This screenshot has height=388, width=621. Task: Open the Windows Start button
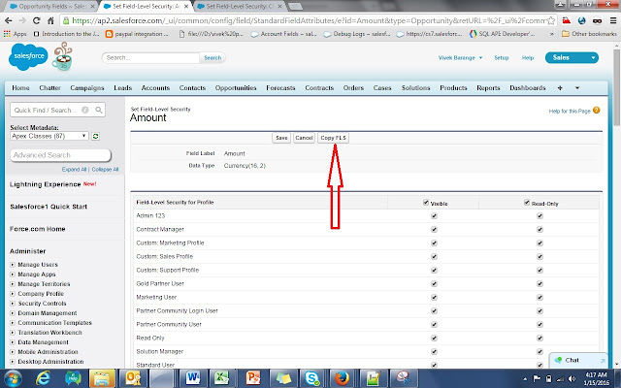(x=13, y=378)
